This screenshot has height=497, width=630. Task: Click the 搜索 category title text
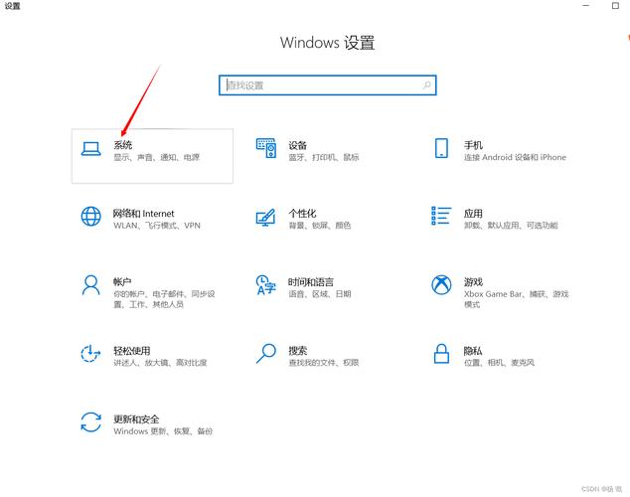click(x=298, y=351)
